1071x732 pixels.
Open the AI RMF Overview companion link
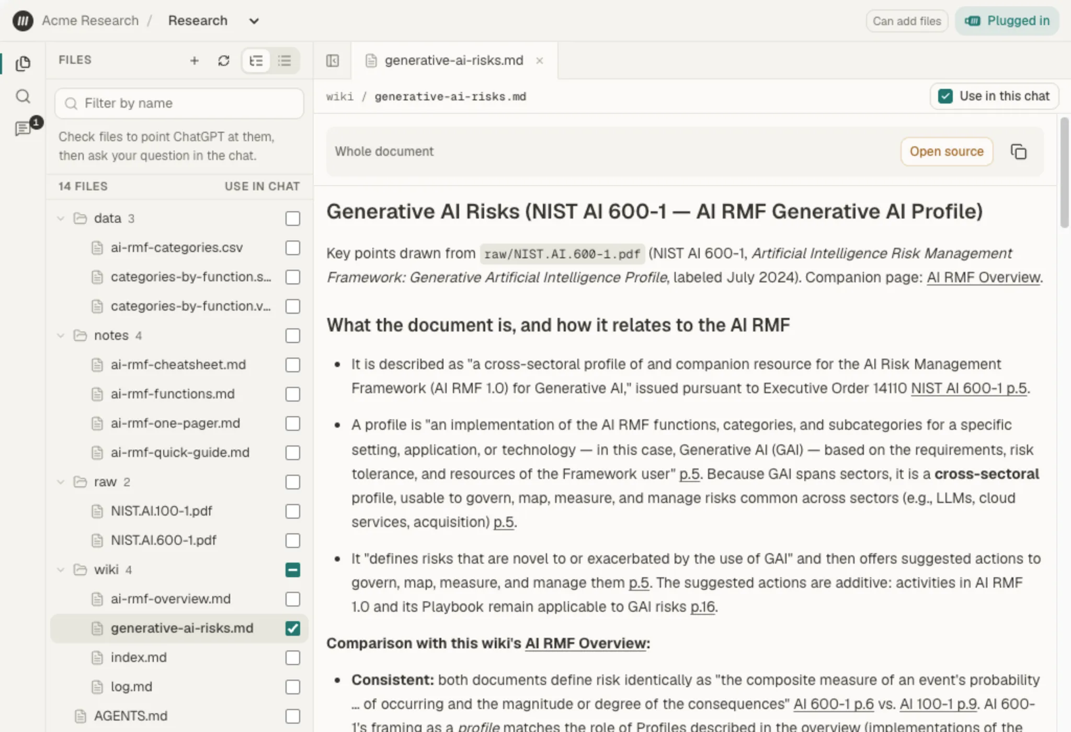coord(984,278)
